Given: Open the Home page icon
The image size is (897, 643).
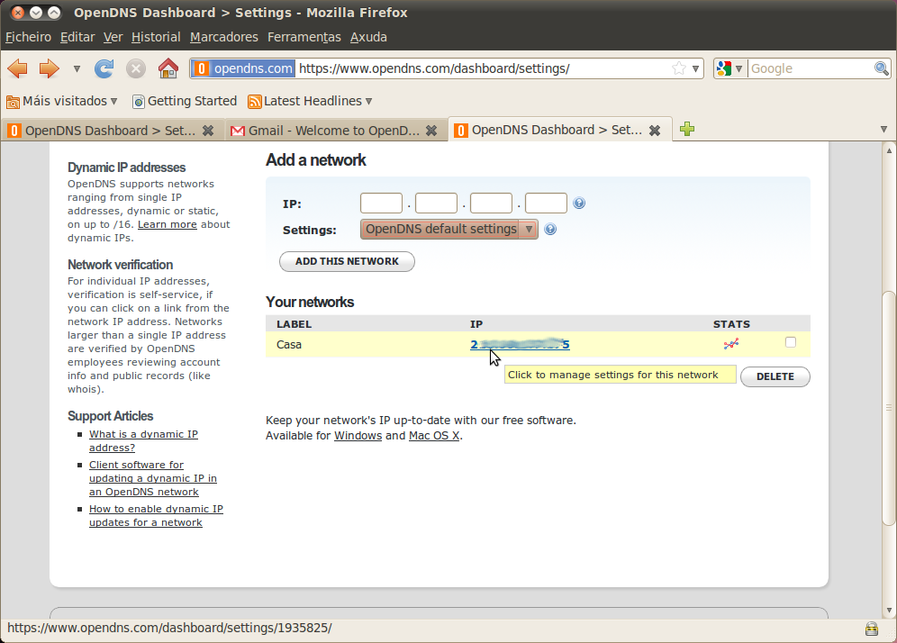Looking at the screenshot, I should [x=168, y=68].
